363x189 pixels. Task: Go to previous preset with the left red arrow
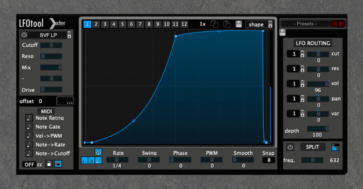(x=334, y=24)
